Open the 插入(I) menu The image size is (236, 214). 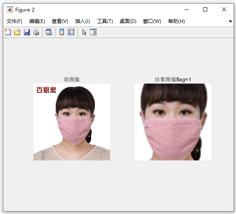coord(83,21)
